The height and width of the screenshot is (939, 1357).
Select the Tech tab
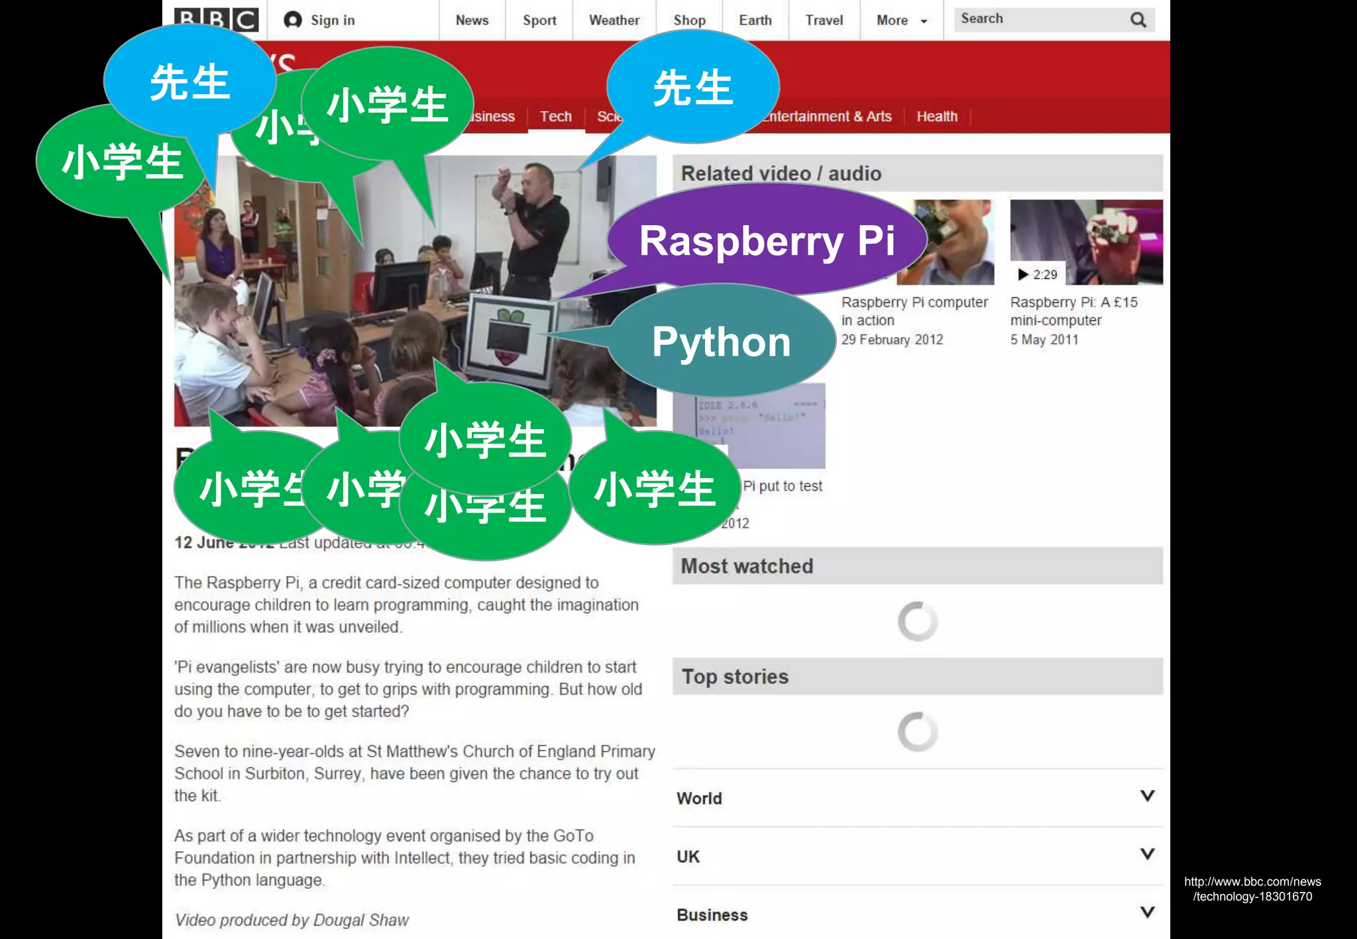click(555, 117)
